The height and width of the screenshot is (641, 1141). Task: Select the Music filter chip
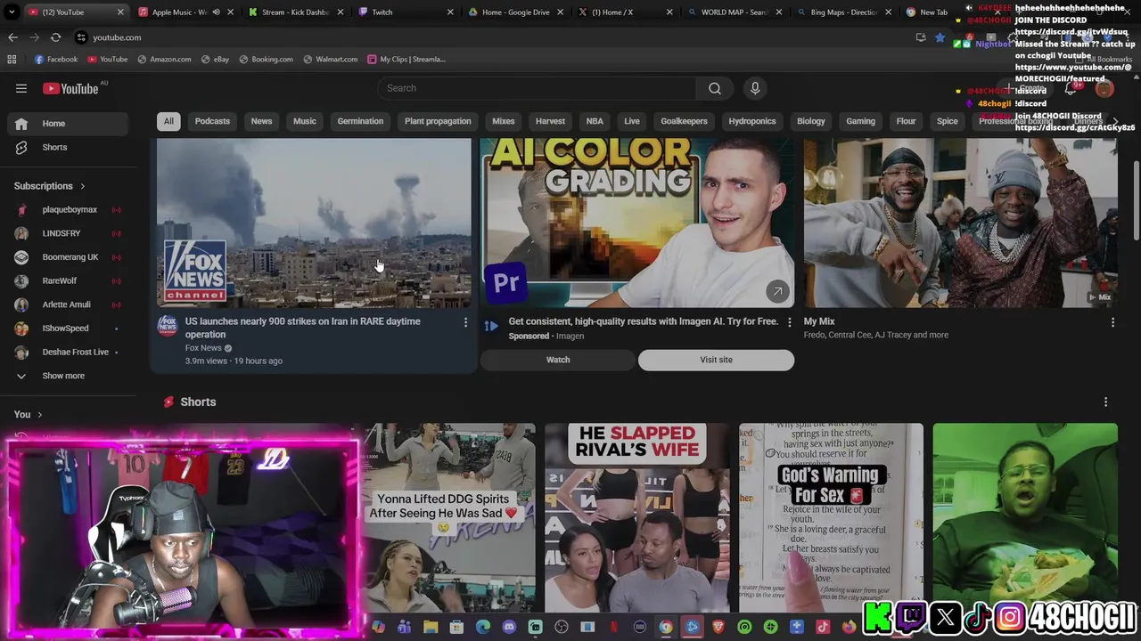tap(305, 121)
